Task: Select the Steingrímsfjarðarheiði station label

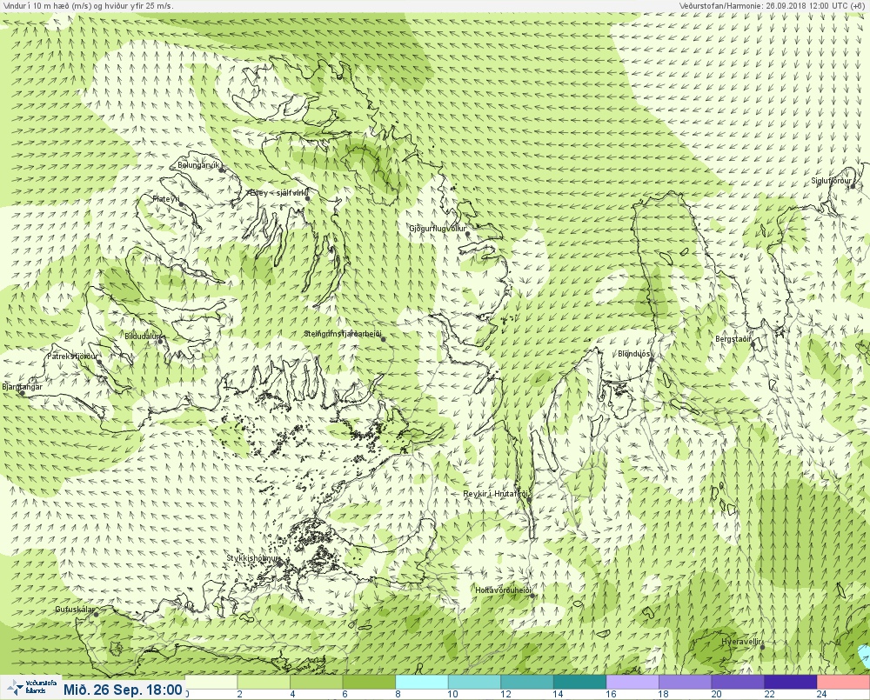Action: [x=343, y=334]
